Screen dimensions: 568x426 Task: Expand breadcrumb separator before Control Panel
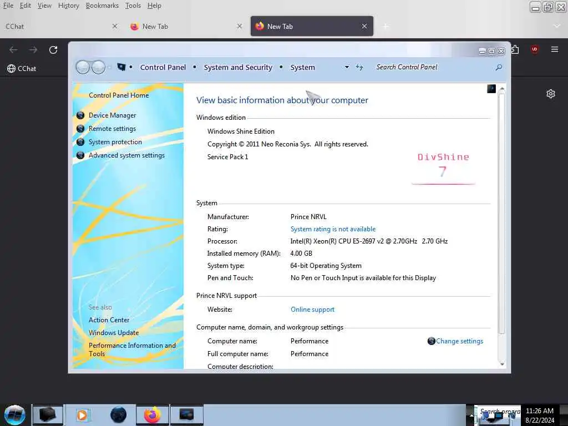click(x=131, y=67)
